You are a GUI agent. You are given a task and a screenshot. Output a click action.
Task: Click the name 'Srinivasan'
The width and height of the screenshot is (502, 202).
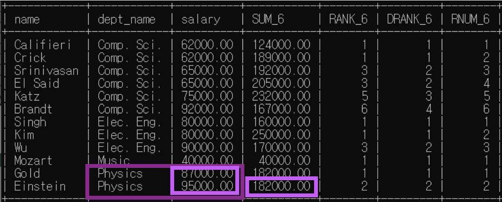tap(46, 71)
